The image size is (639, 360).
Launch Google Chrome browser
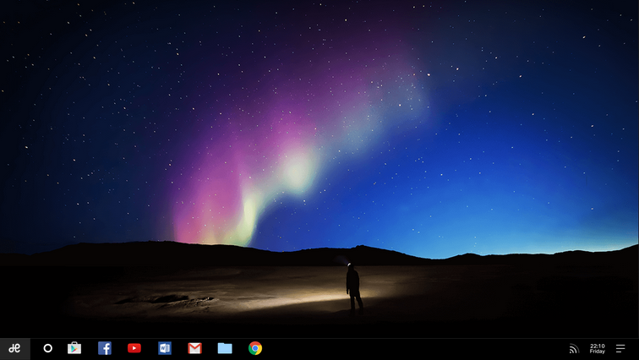(255, 348)
